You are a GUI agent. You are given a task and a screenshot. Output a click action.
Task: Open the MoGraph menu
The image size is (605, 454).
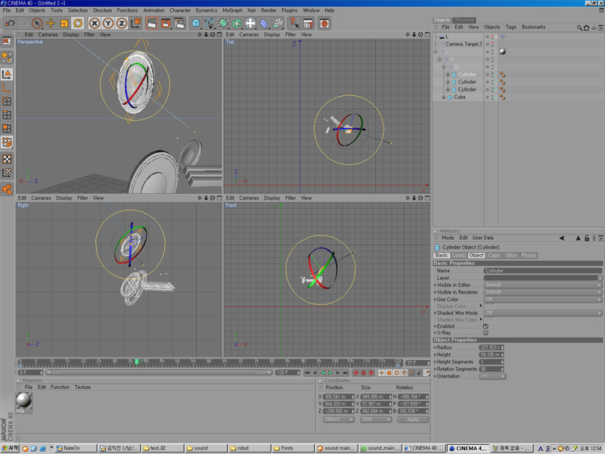coord(232,11)
